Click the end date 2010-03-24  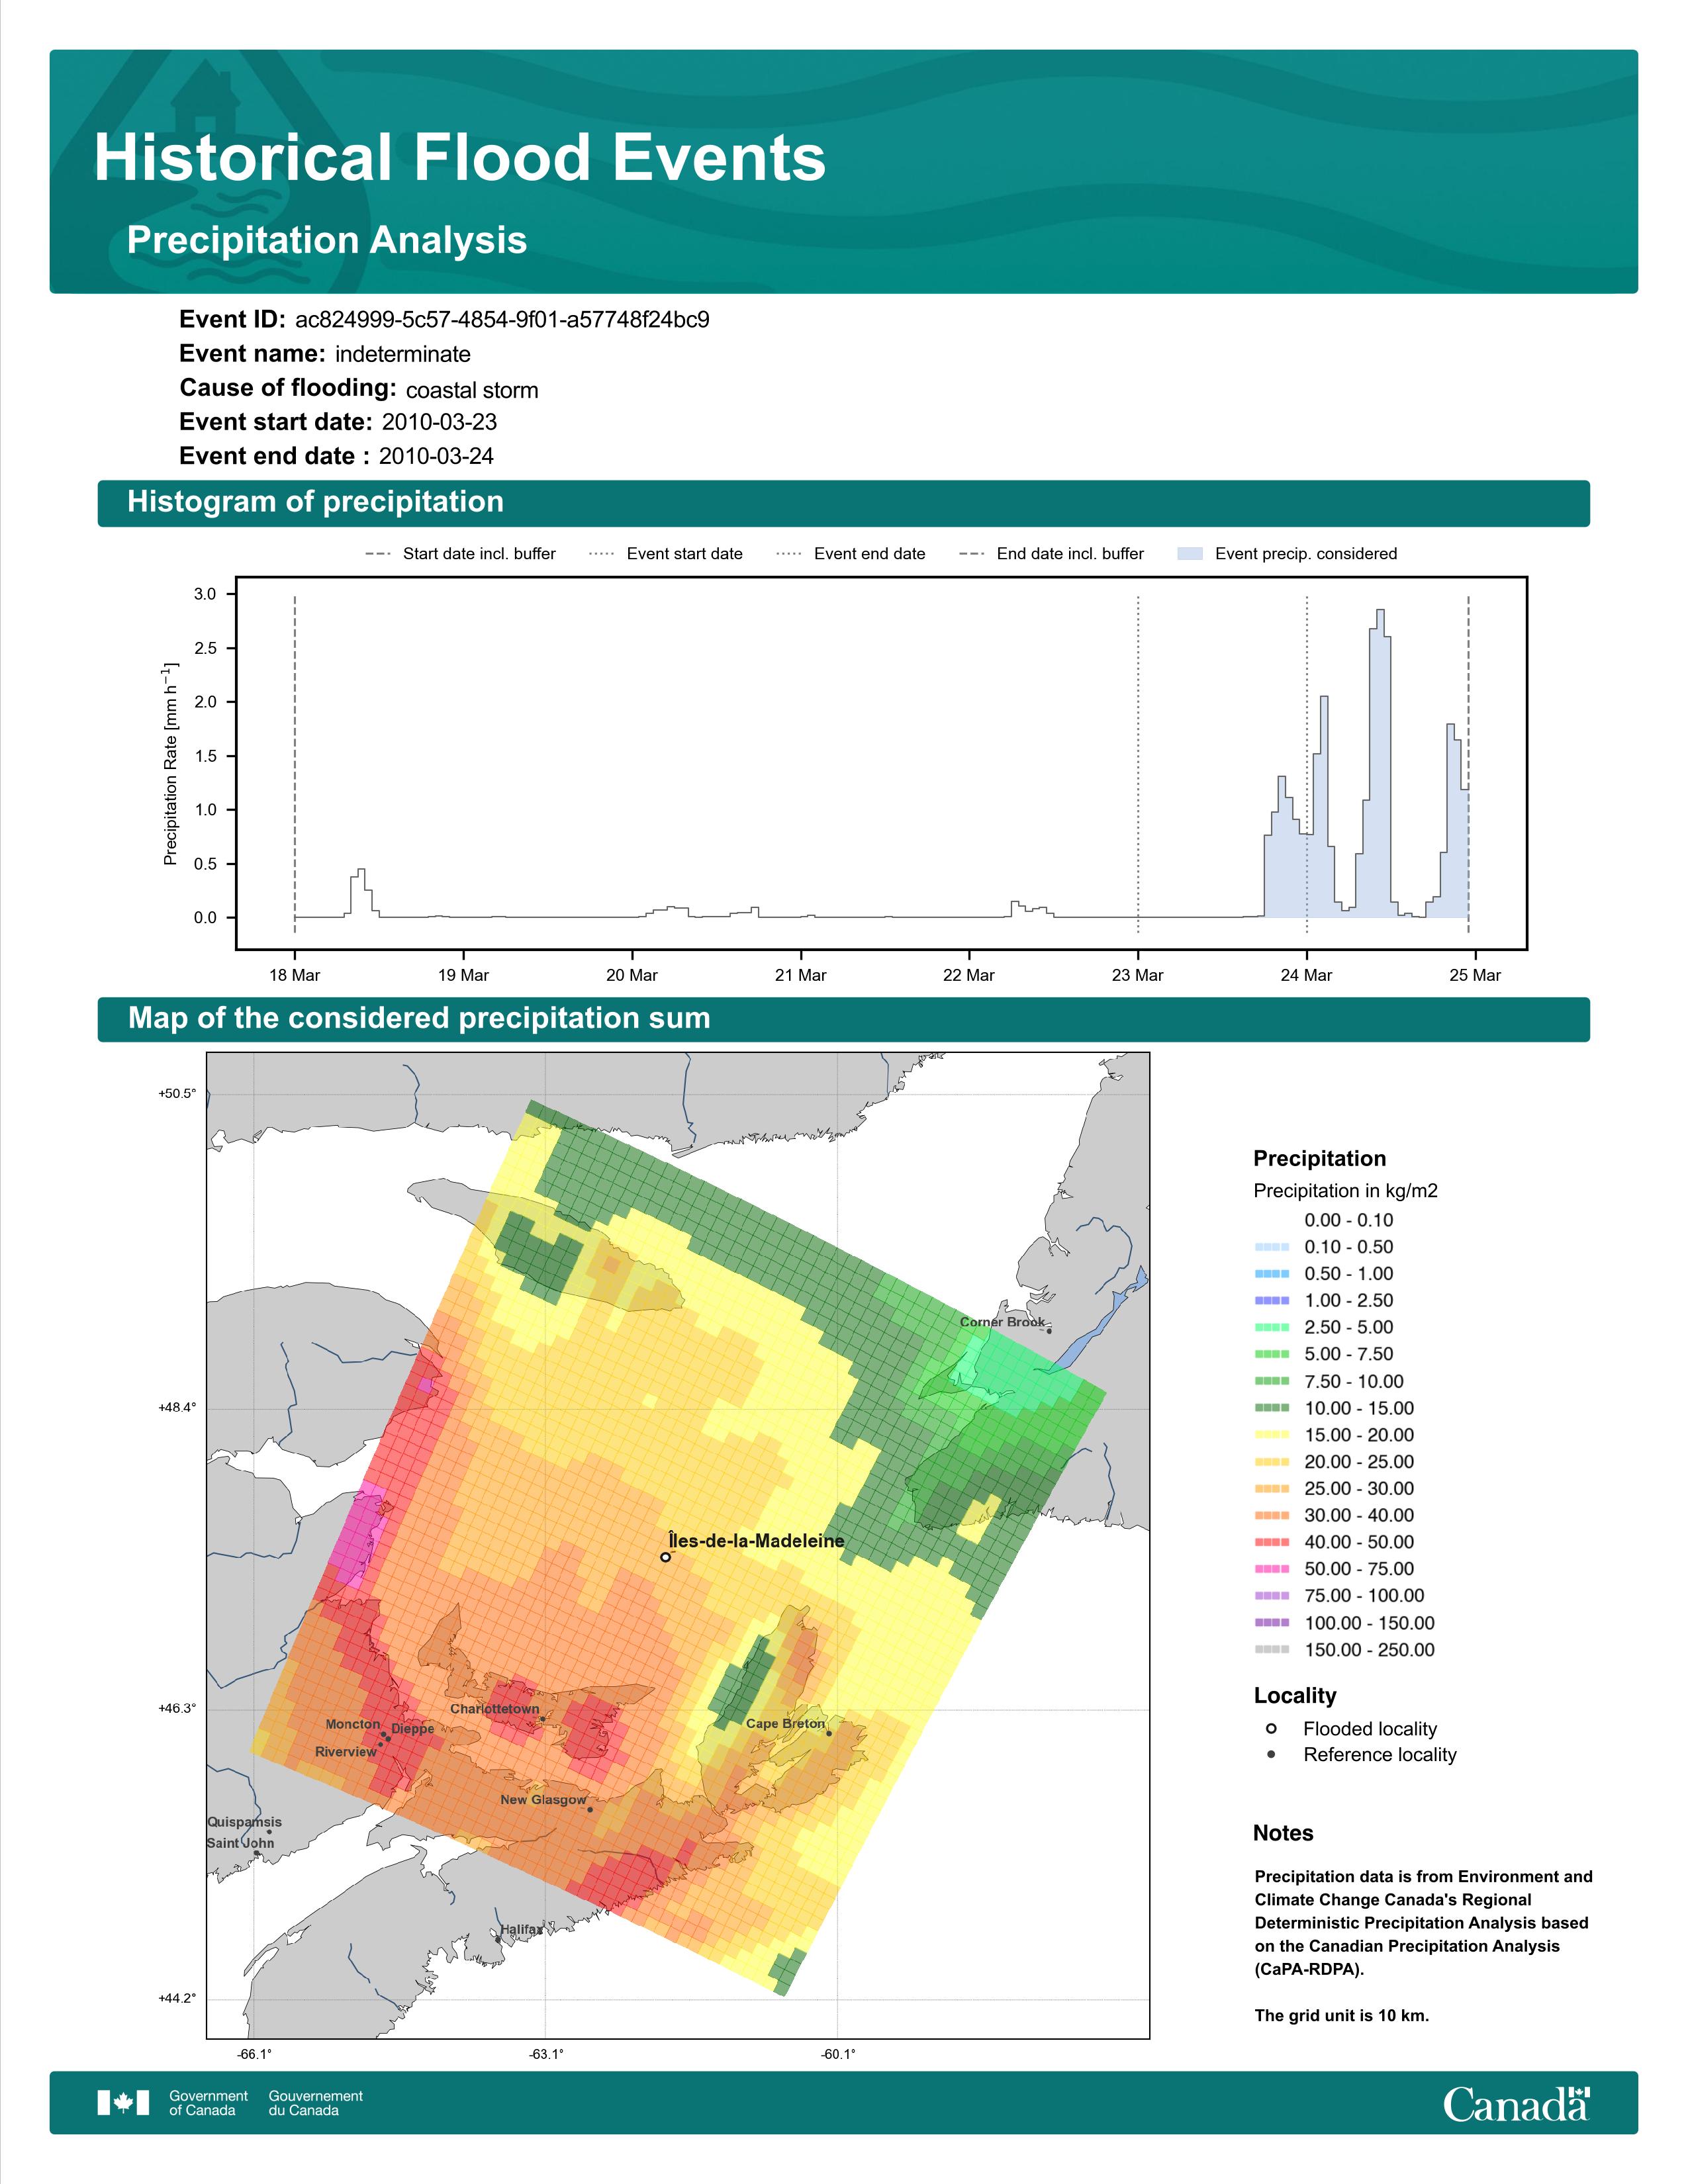[436, 456]
